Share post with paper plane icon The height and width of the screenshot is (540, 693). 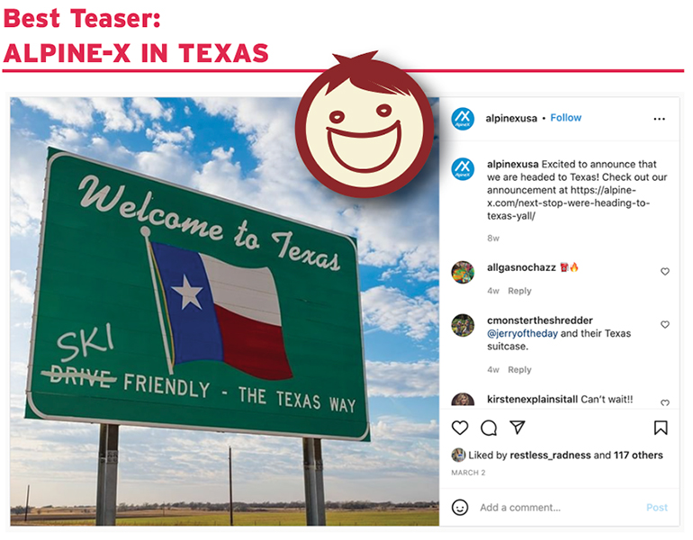[x=517, y=427]
